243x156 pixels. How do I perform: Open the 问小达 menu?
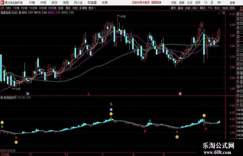pyautogui.click(x=78, y=3)
